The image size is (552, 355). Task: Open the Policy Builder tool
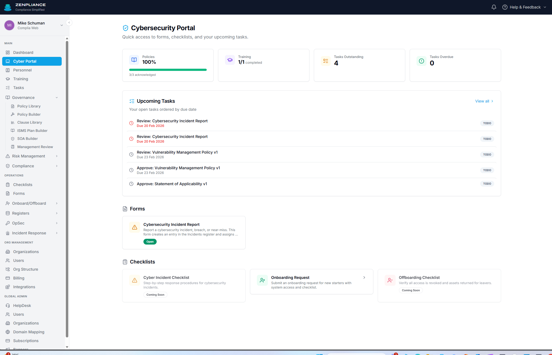(x=29, y=114)
